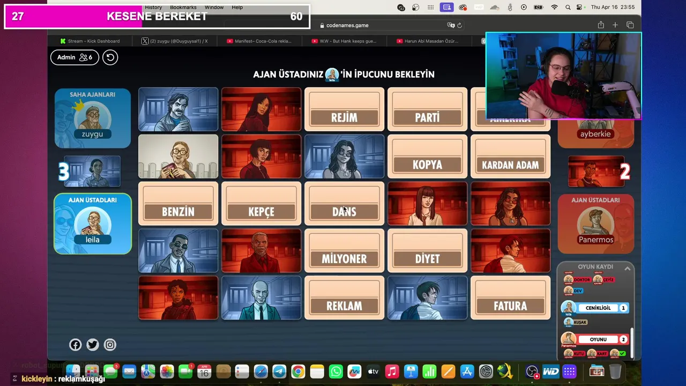Viewport: 686px width, 386px height.
Task: Open the Bookmarks menu
Action: click(183, 7)
